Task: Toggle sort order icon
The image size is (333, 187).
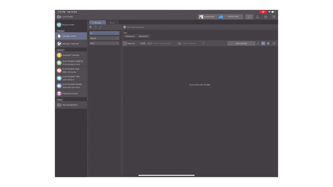Action: (258, 44)
